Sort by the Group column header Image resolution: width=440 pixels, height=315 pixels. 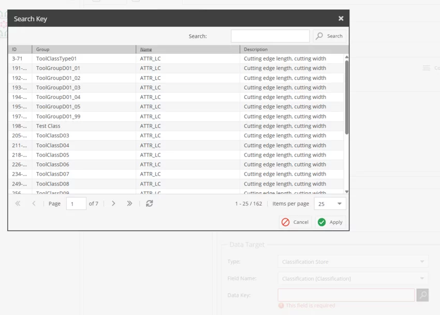[x=84, y=49]
